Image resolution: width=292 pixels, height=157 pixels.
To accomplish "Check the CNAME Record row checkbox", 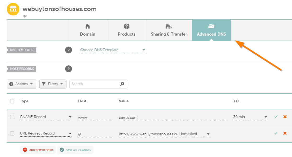I will coord(12,117).
